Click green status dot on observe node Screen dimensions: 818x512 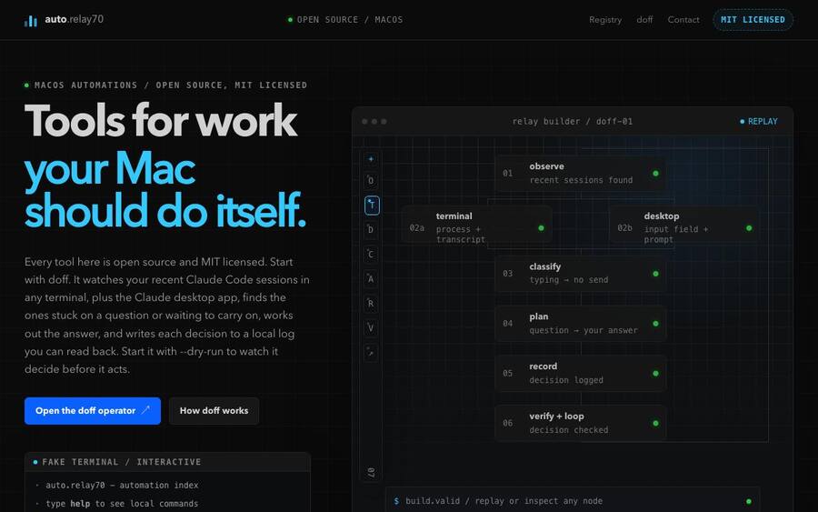click(x=655, y=174)
